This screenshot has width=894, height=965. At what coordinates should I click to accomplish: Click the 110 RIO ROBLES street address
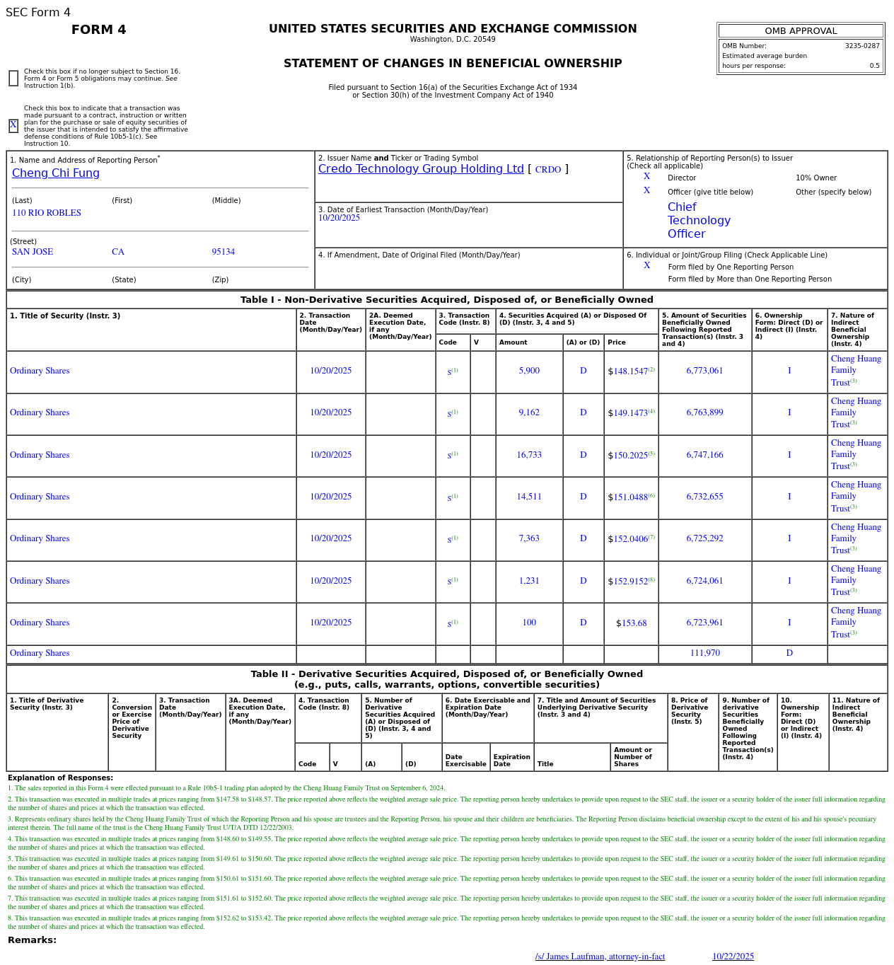pyautogui.click(x=47, y=213)
